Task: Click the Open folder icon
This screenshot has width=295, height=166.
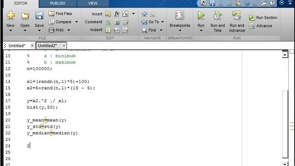Action: [x=25, y=16]
